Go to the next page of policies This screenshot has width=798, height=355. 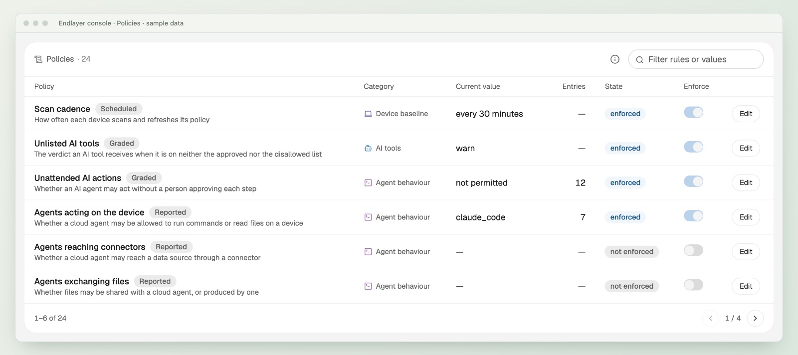(x=755, y=318)
